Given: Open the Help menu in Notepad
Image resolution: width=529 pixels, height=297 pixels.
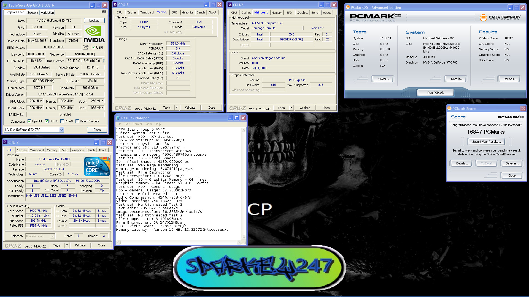Looking at the screenshot, I should pyautogui.click(x=158, y=124).
